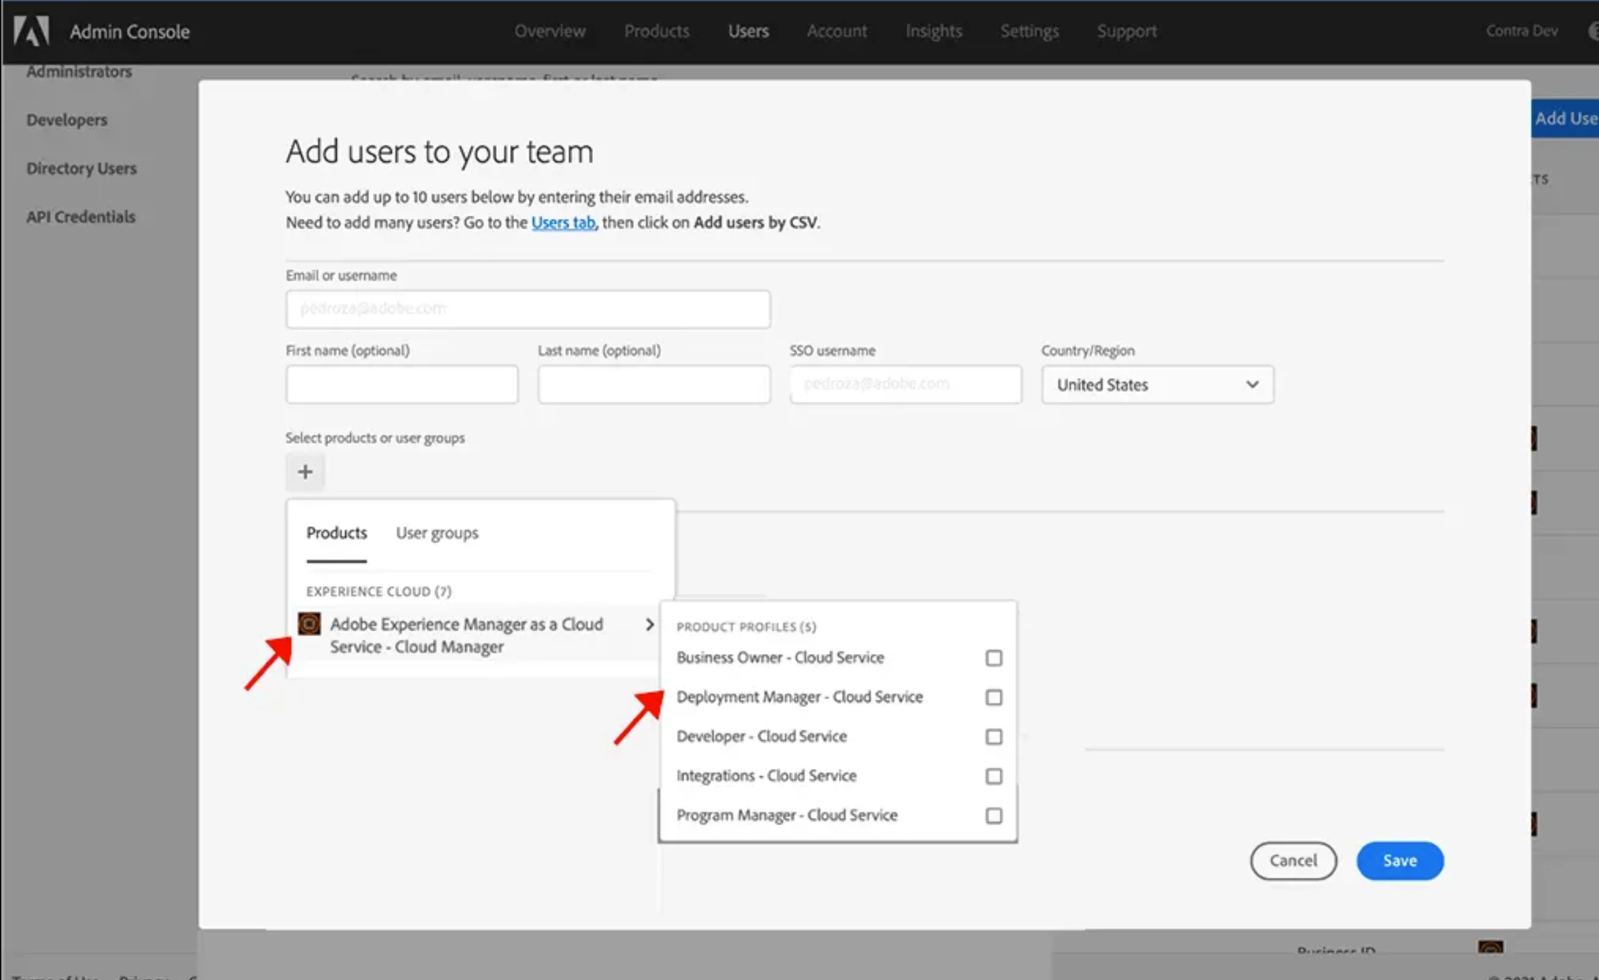
Task: Click the Adobe Experience Manager product icon
Action: pos(309,624)
